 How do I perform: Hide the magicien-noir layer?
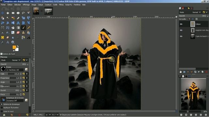(181, 30)
